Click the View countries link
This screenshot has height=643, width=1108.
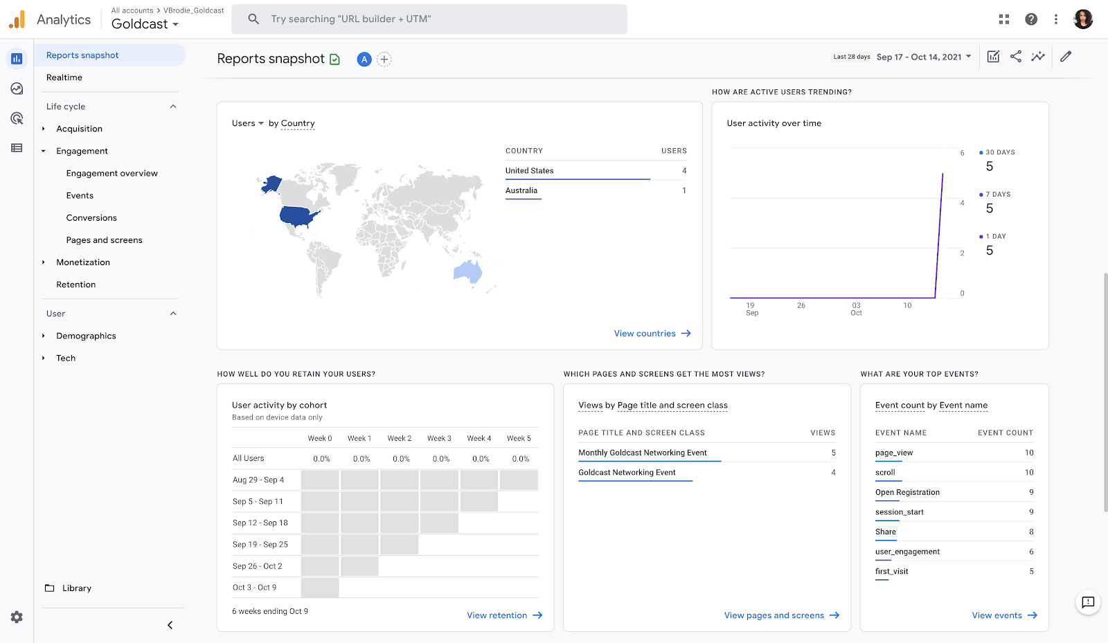click(x=652, y=334)
